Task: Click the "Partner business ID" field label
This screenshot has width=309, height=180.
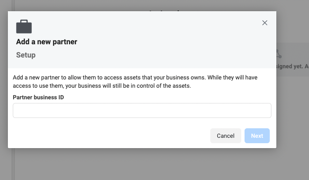Action: [x=38, y=97]
